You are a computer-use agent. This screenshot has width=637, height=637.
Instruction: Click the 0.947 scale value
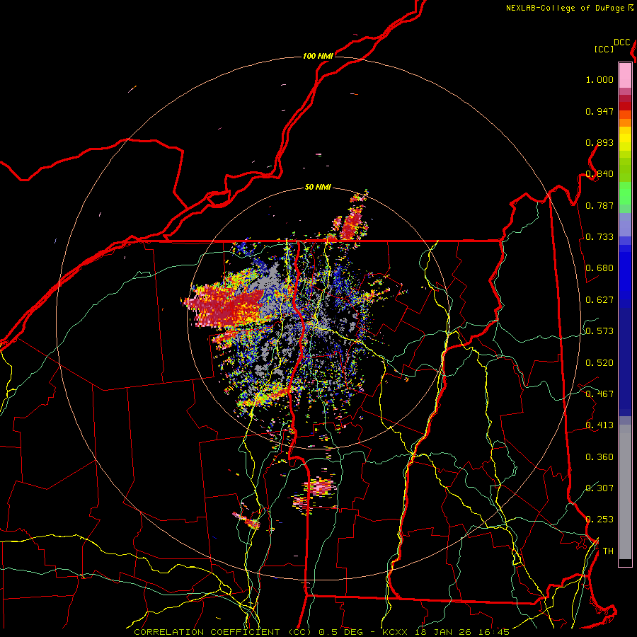click(599, 111)
